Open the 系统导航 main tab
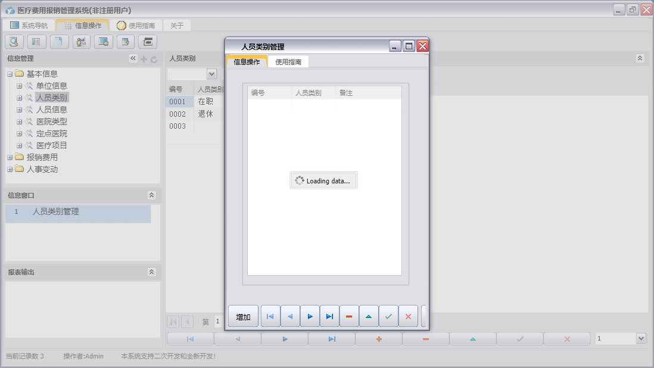Image resolution: width=654 pixels, height=368 pixels. (29, 26)
